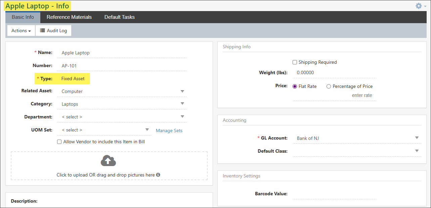Open the Actions dropdown menu

(21, 31)
